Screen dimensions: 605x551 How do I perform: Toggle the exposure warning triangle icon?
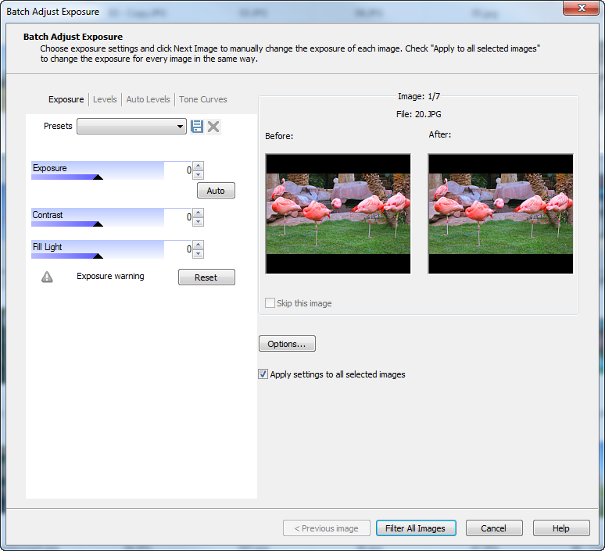pos(47,277)
